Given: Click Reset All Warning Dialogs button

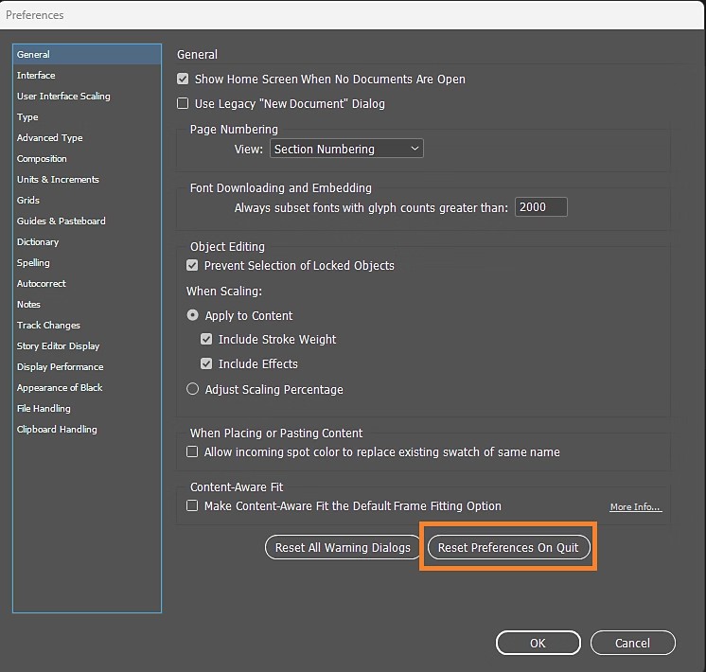Looking at the screenshot, I should click(343, 547).
